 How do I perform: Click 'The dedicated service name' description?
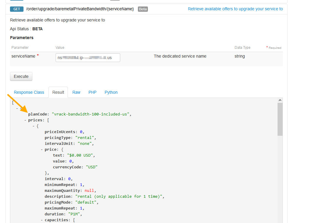(180, 56)
